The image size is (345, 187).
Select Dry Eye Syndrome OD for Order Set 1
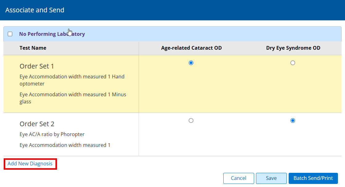coord(293,63)
